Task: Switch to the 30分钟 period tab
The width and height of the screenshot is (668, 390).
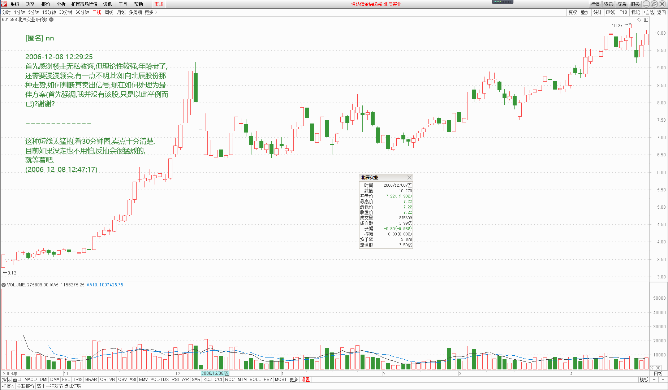Action: point(65,12)
